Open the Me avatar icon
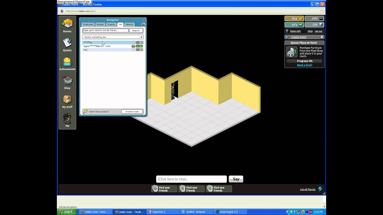Screen dimensions: 383x215 (67, 119)
